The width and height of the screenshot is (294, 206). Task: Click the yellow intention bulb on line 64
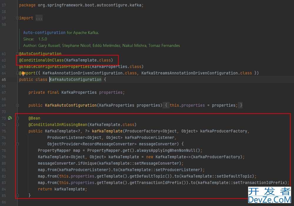point(23,74)
